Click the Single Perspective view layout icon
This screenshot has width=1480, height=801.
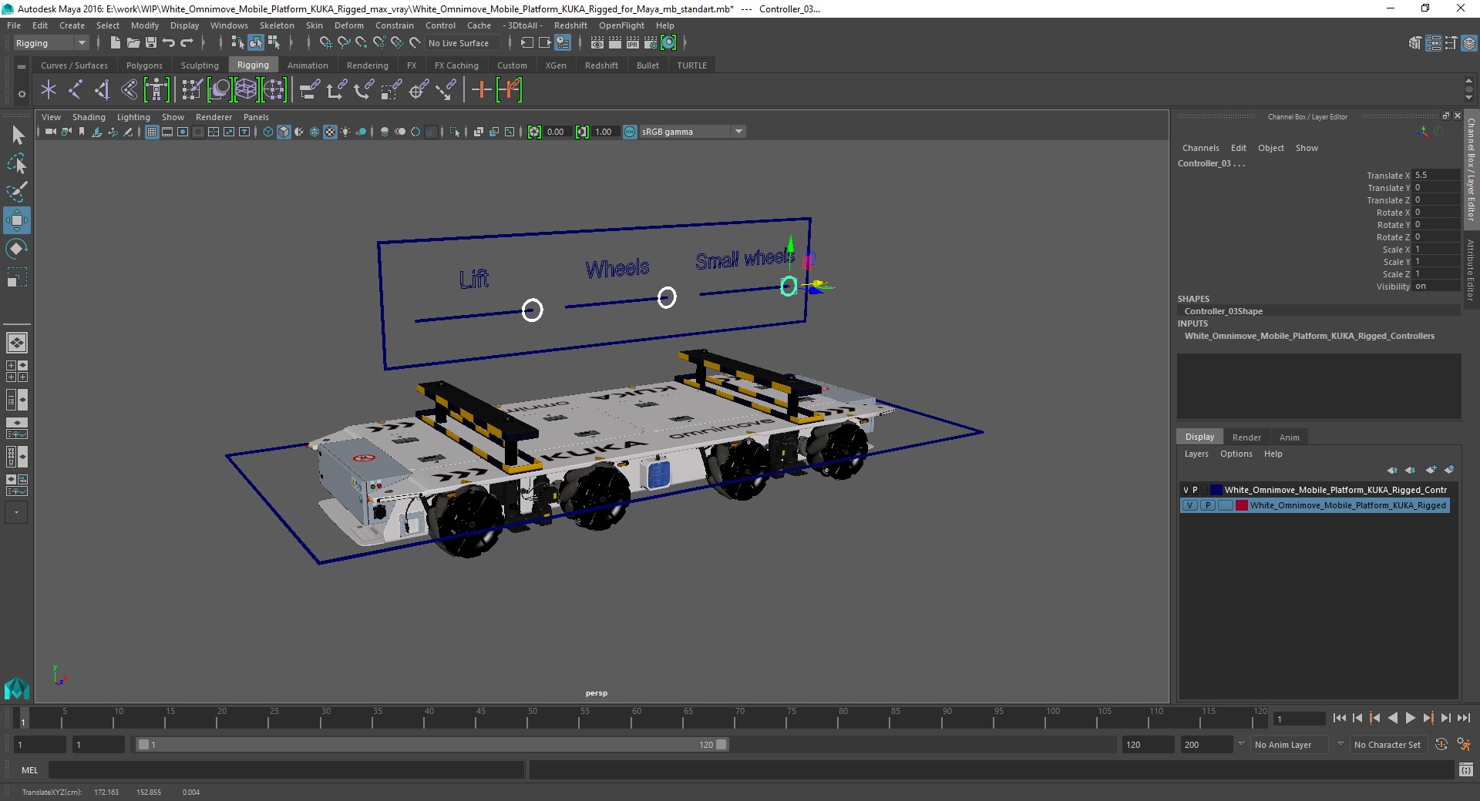(17, 343)
